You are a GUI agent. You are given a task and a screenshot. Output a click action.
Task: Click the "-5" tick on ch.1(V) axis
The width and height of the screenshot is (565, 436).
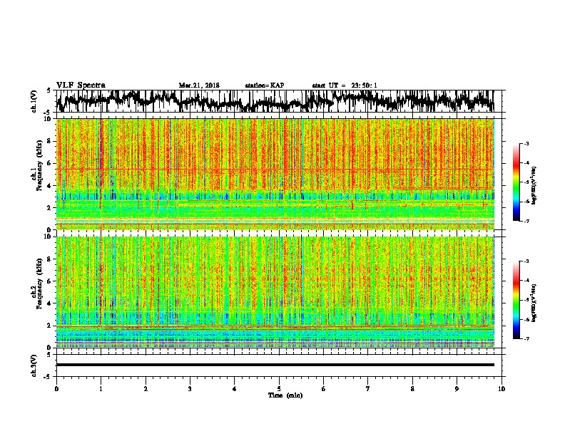pos(48,113)
